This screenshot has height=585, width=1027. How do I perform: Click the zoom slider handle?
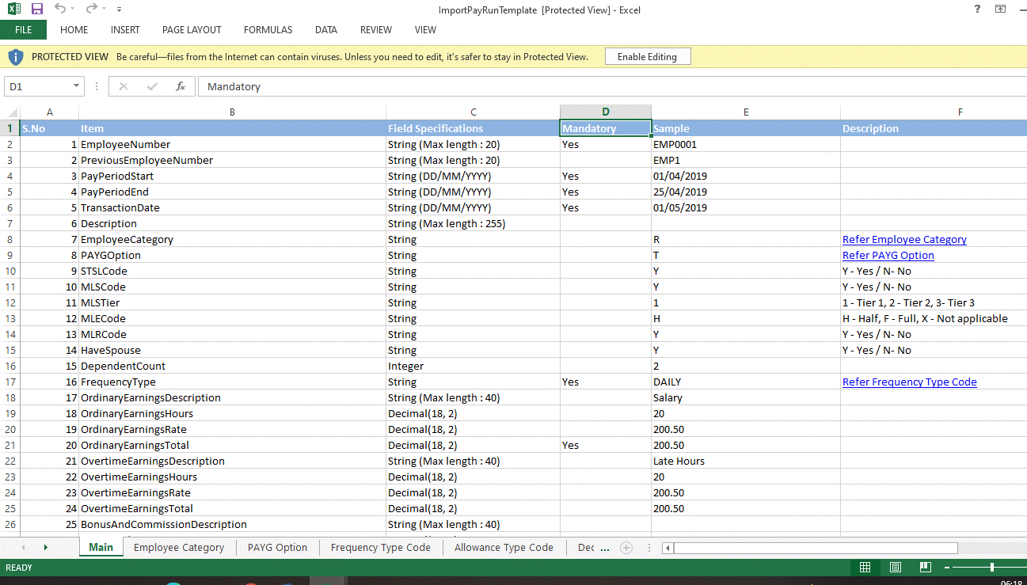click(992, 568)
